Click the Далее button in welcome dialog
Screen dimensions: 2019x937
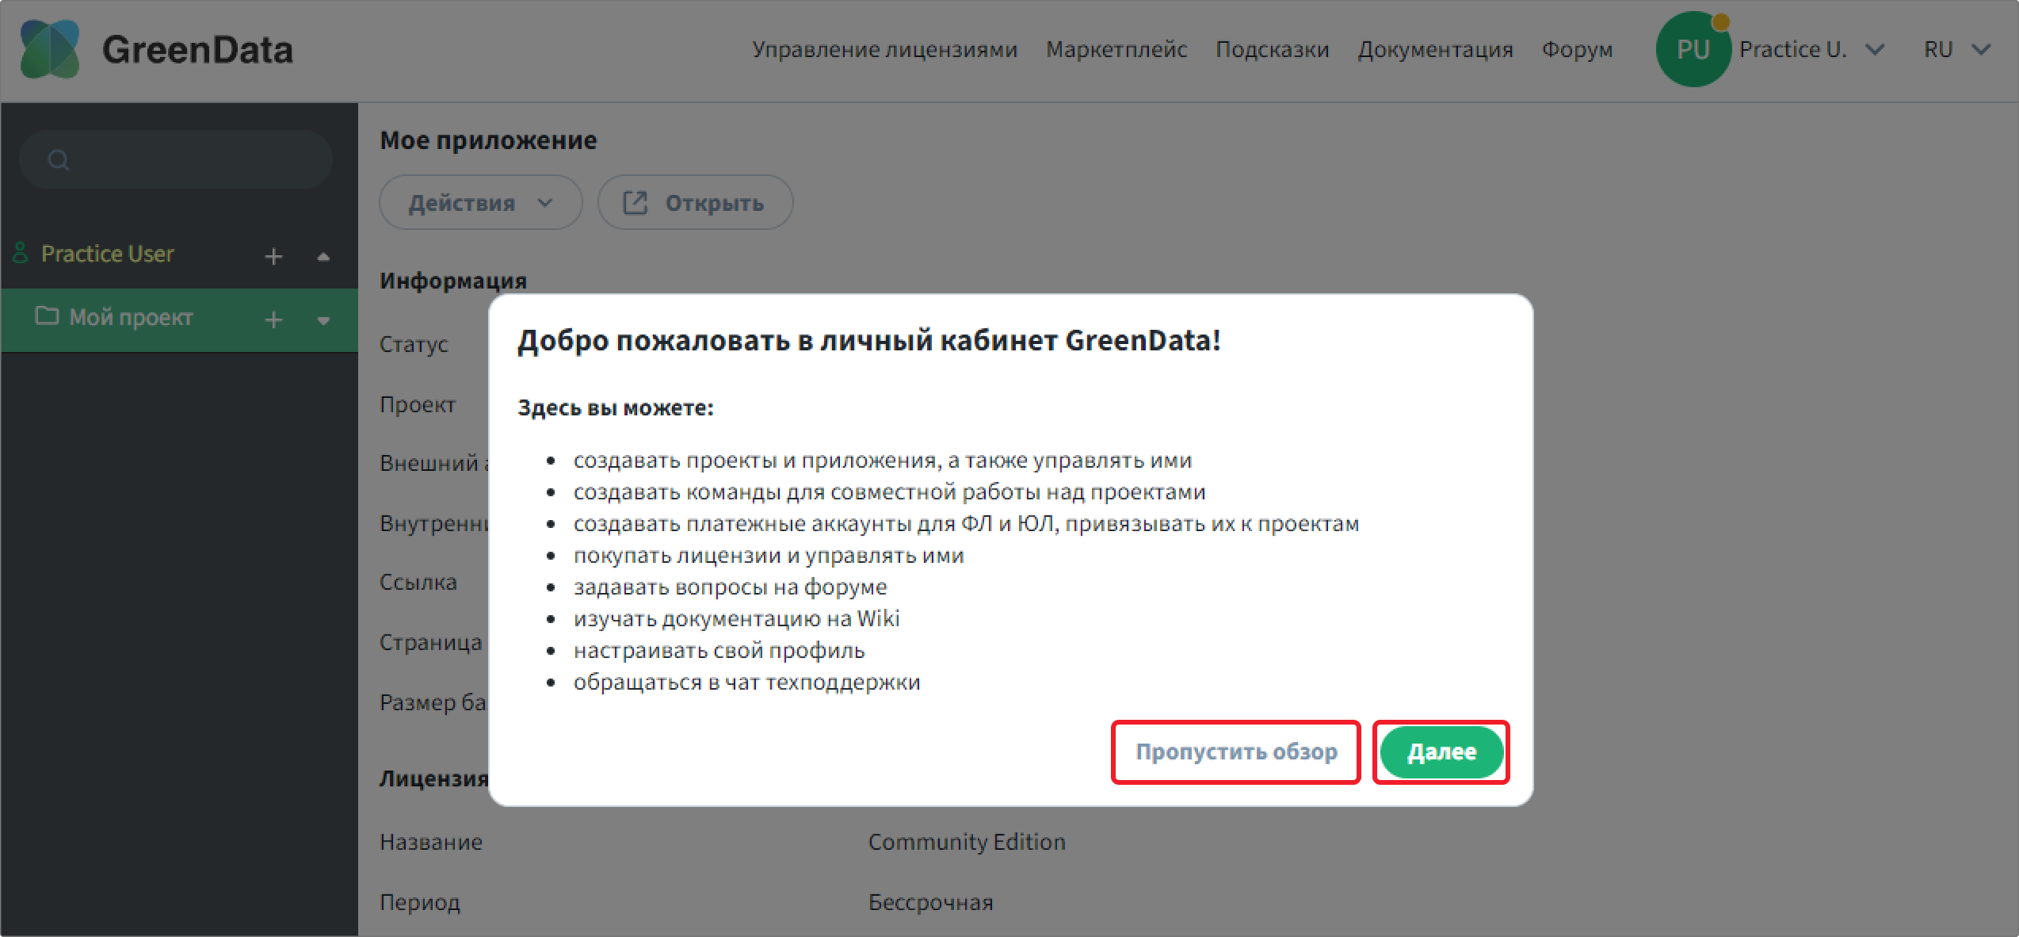coord(1441,752)
